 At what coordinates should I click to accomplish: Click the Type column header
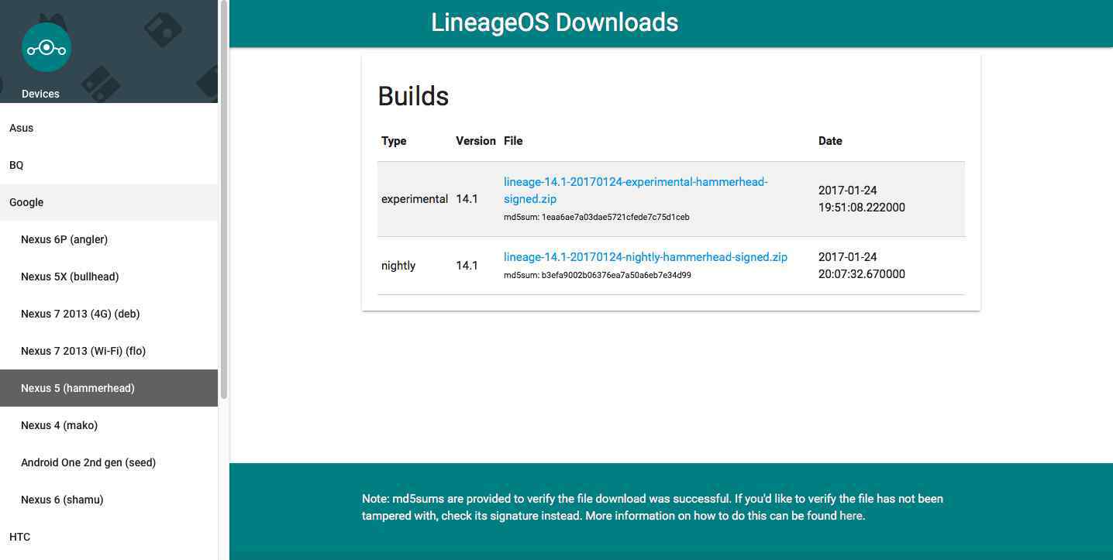(x=394, y=141)
